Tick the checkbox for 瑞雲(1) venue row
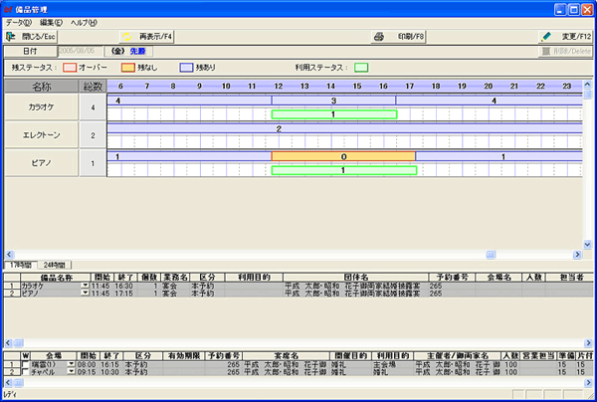 tap(25, 365)
